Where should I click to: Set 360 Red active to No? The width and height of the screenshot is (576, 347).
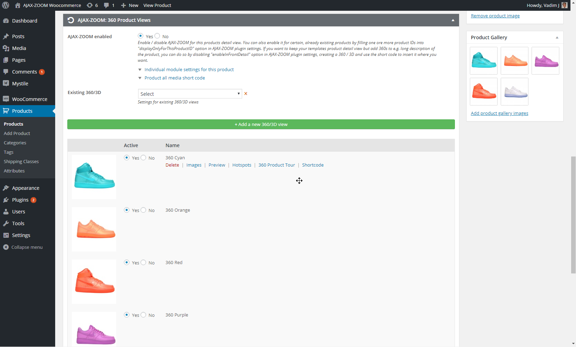tap(143, 262)
